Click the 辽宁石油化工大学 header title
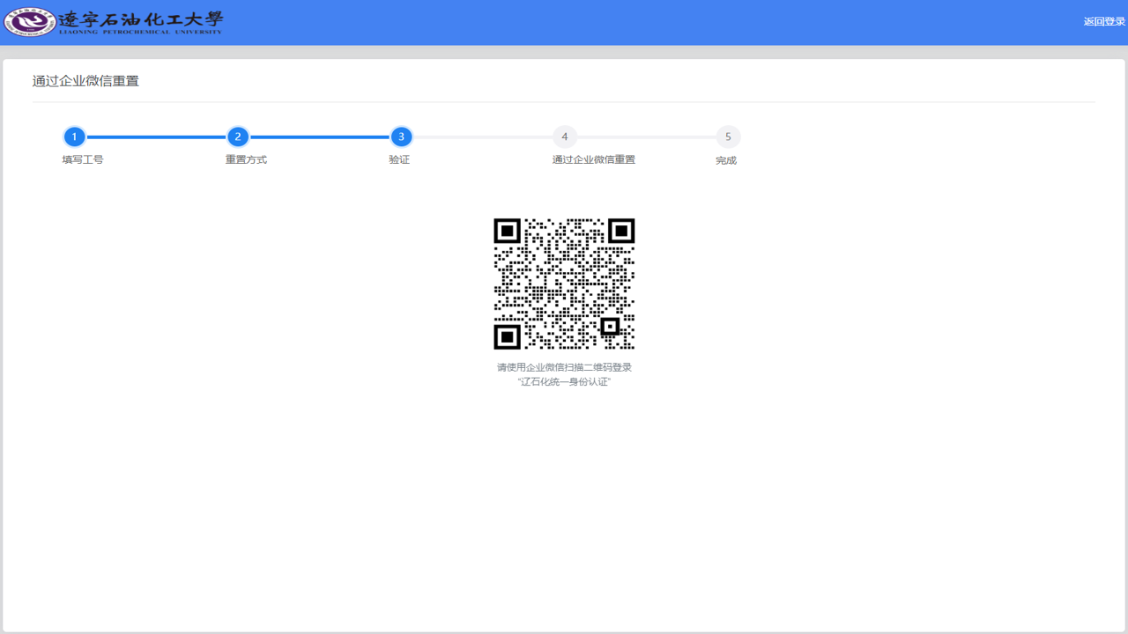 coord(141,22)
